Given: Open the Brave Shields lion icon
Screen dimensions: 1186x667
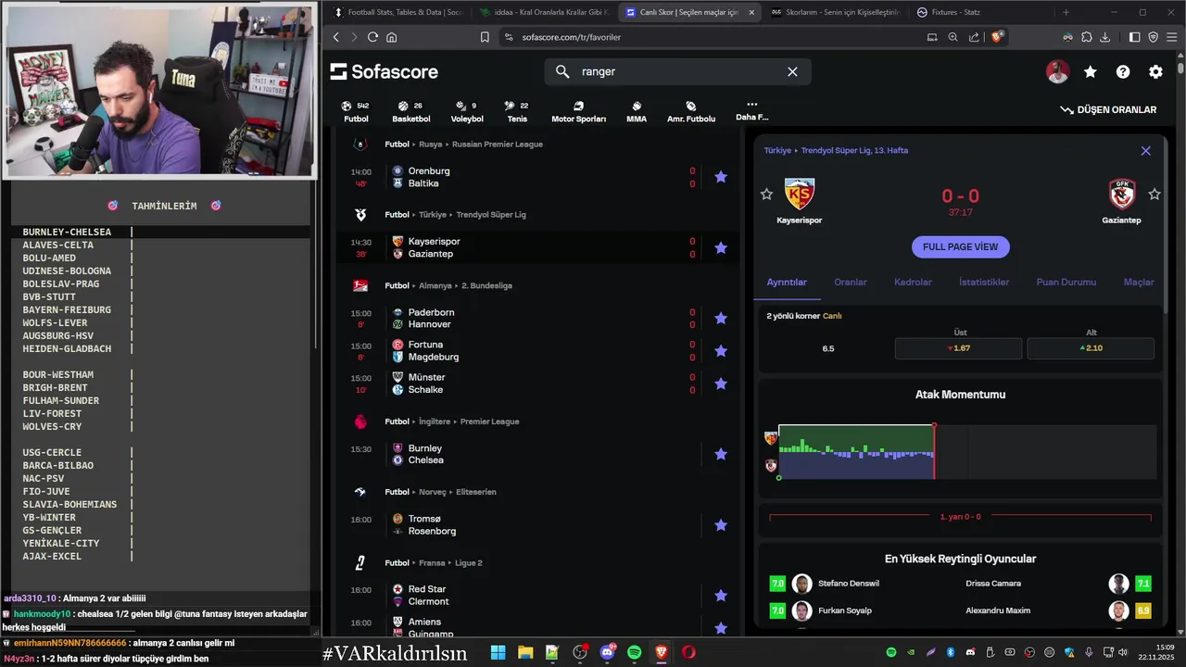Looking at the screenshot, I should click(x=997, y=37).
